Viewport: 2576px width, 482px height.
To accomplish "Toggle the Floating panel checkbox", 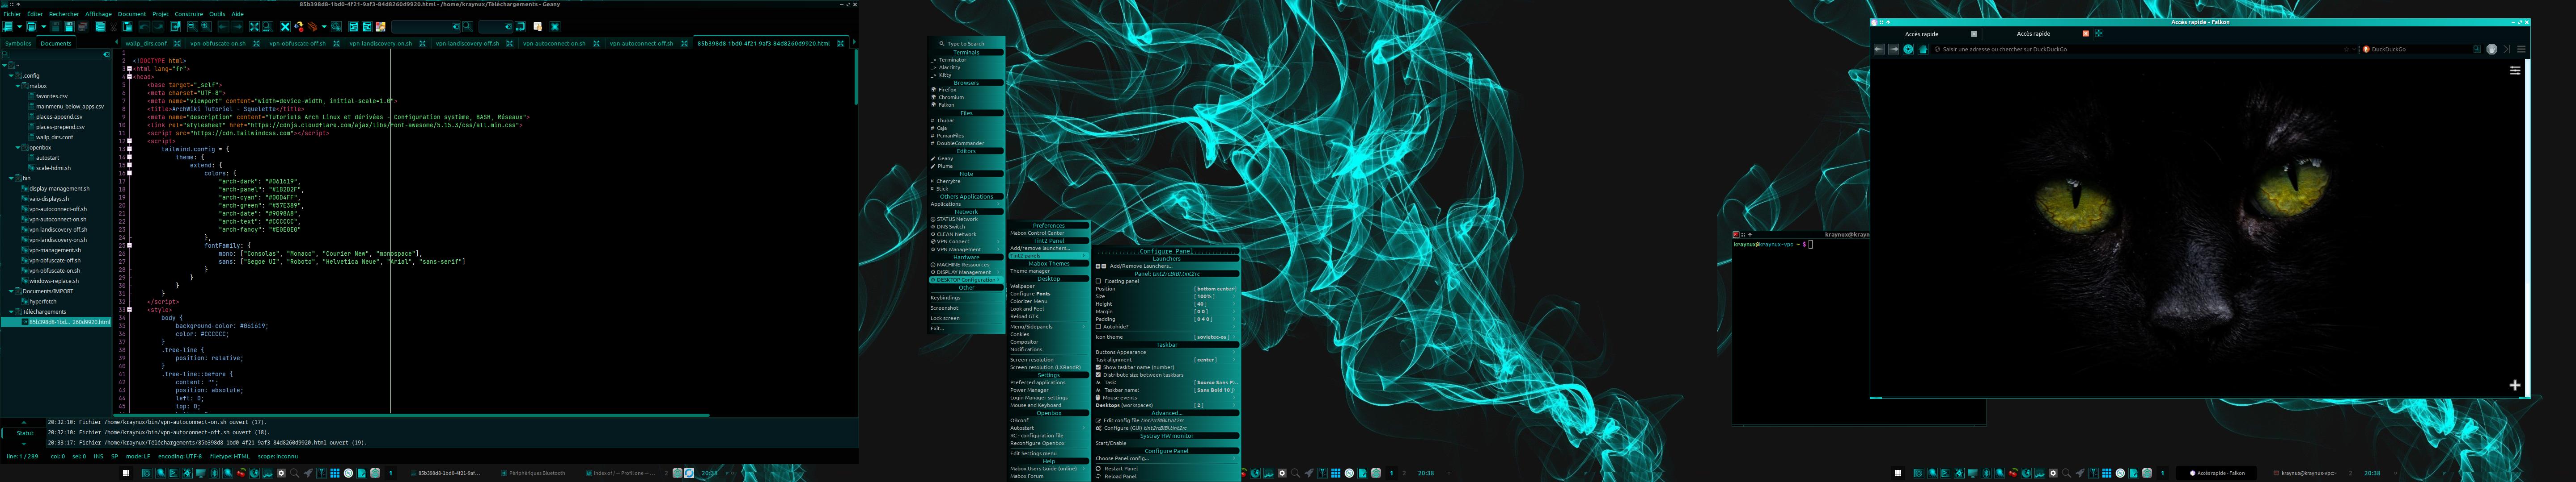I will [1098, 282].
